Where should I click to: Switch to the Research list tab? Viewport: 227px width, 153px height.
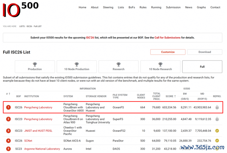118,67
